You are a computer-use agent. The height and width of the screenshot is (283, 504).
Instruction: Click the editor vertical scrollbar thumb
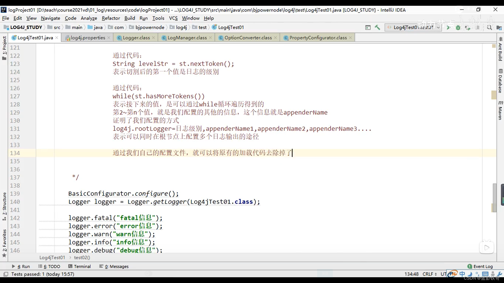(x=495, y=198)
